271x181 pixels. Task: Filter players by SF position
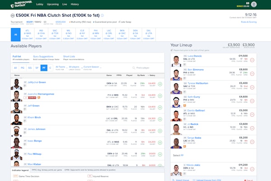pyautogui.click(x=37, y=68)
